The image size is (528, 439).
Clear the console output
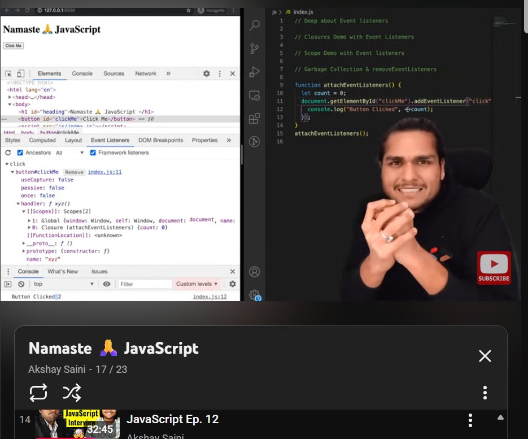pos(21,284)
